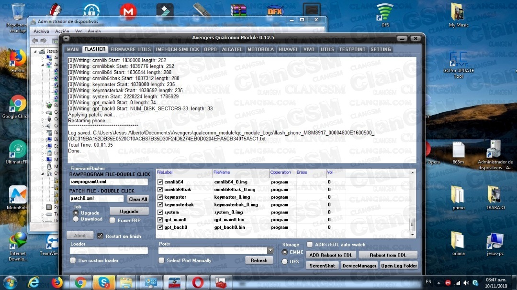Viewport: 517px width, 290px height.
Task: Open the HUAWEI tab
Action: [288, 49]
